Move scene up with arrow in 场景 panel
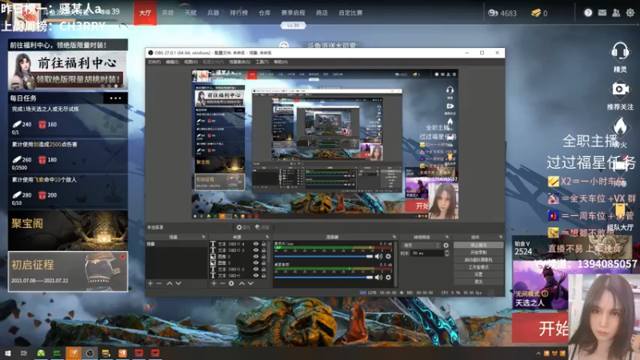 click(x=170, y=283)
